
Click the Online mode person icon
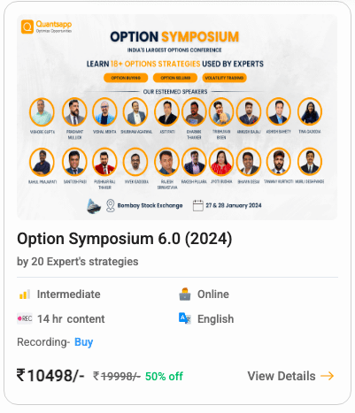point(185,294)
